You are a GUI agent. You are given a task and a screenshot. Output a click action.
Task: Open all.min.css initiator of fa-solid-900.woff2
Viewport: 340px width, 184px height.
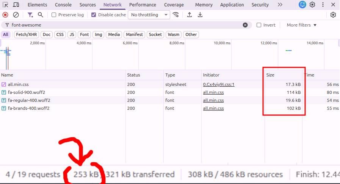[x=213, y=92]
